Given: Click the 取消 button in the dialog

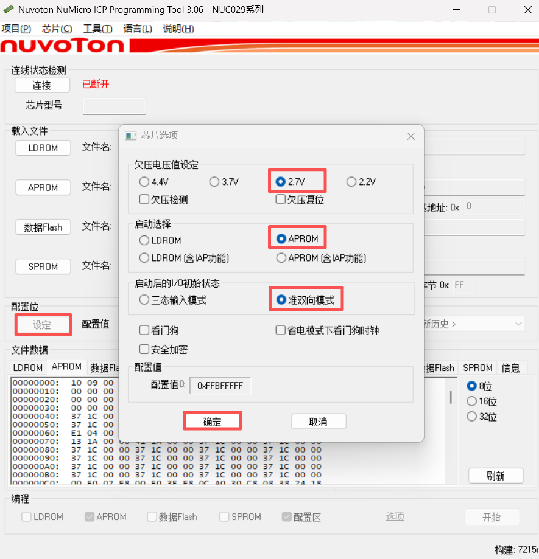Looking at the screenshot, I should (318, 422).
